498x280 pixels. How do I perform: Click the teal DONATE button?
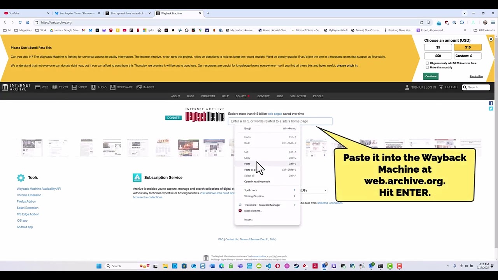(x=173, y=117)
